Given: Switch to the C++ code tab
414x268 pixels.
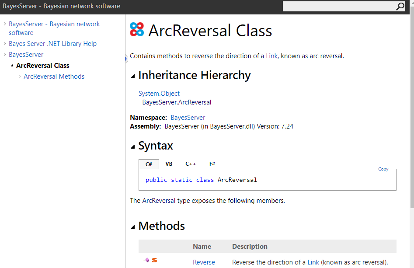Looking at the screenshot, I should coord(191,164).
